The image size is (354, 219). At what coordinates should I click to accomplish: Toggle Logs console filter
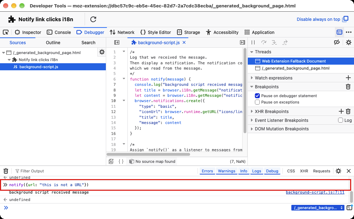(x=256, y=171)
